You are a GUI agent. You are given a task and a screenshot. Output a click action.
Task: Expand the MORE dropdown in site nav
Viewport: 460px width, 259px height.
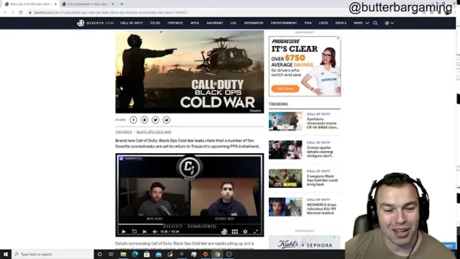tap(362, 23)
